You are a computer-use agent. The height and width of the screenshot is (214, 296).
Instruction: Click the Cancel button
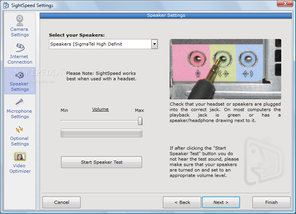coord(61,202)
